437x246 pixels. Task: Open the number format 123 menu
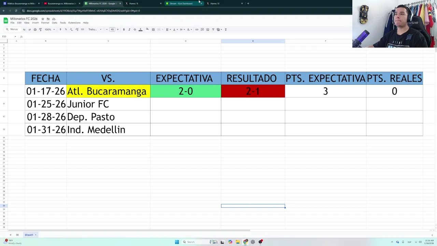pyautogui.click(x=82, y=29)
